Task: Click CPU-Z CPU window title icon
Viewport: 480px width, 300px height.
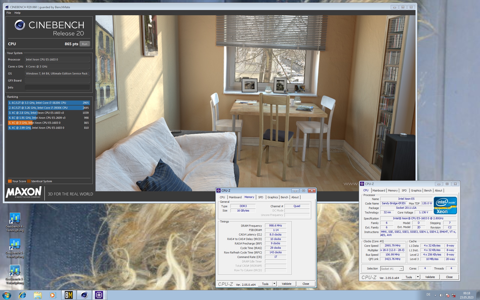Action: coord(362,184)
